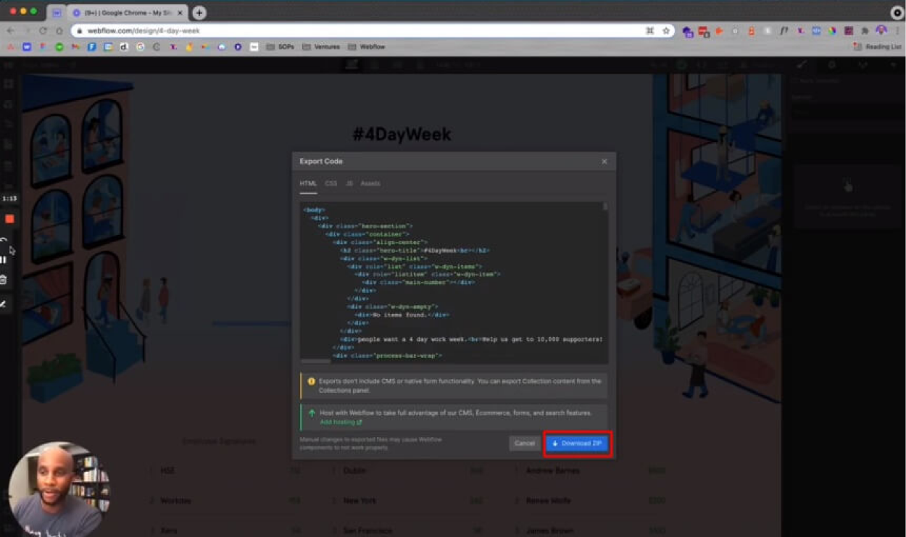
Task: Click the orange arrow extension icon
Action: click(x=719, y=31)
